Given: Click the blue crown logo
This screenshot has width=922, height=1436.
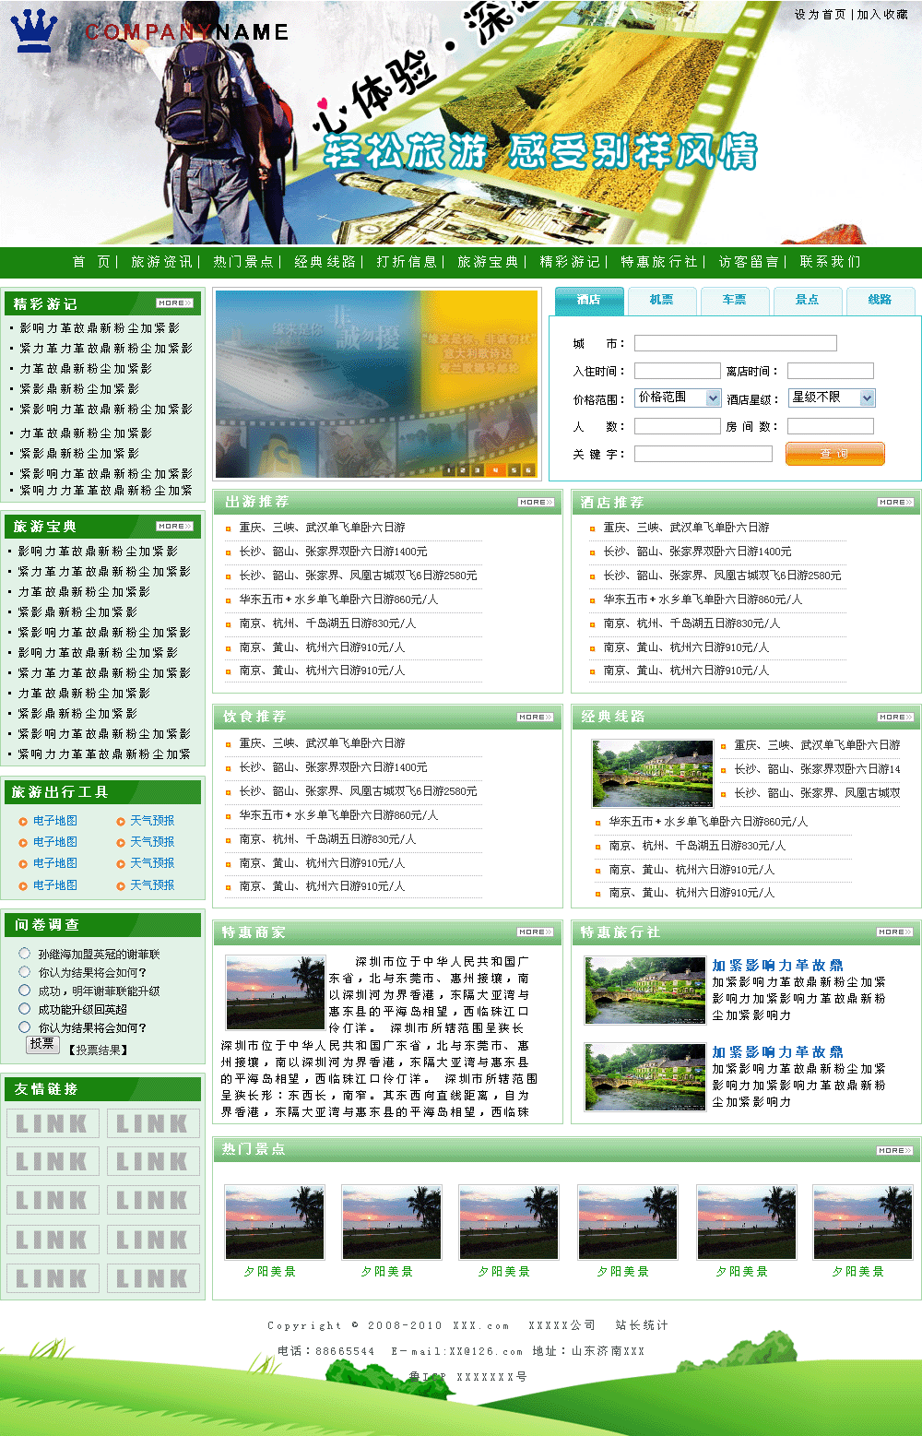Looking at the screenshot, I should 33,30.
